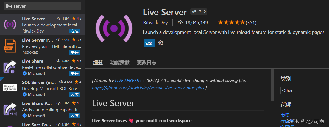
Task: Install the negokaz Live Server Preview extension
Action: 74,52
